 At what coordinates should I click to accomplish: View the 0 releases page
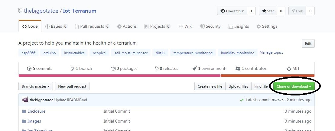click(166, 68)
